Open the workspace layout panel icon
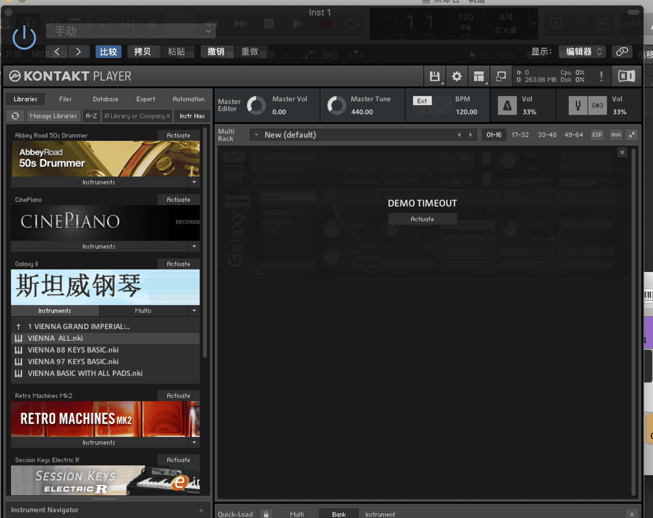The image size is (653, 518). (479, 76)
